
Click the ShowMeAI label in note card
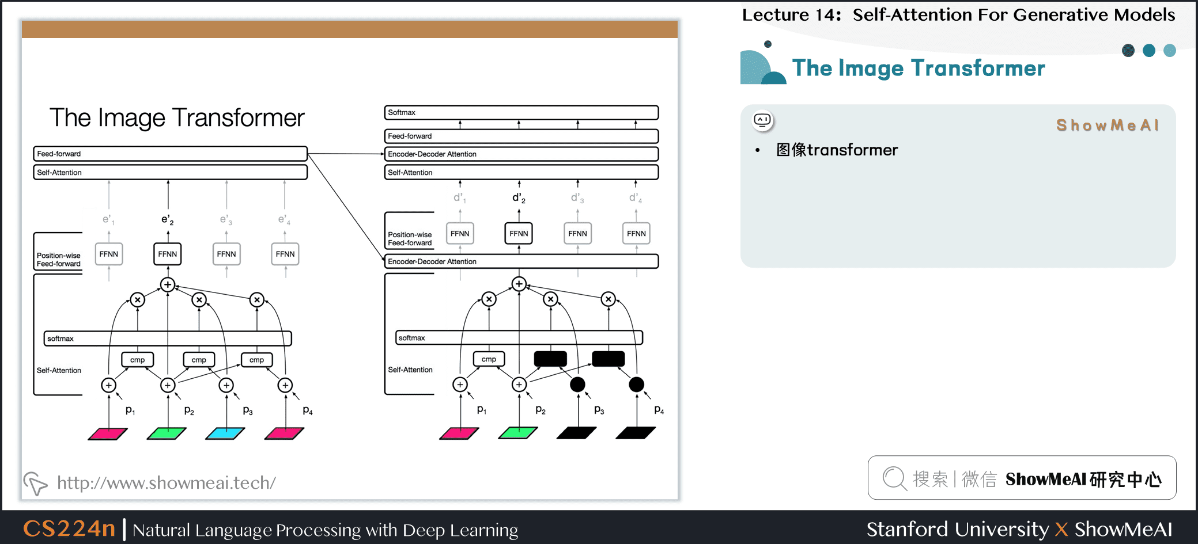[1108, 125]
